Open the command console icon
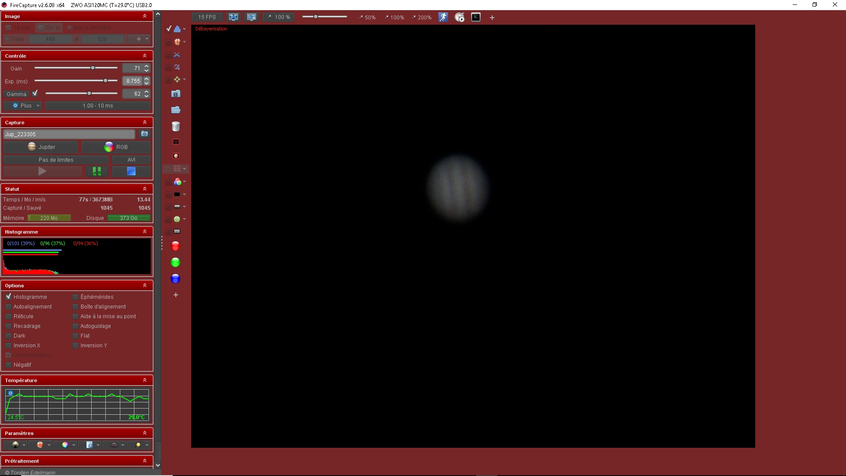The height and width of the screenshot is (476, 846). click(476, 17)
